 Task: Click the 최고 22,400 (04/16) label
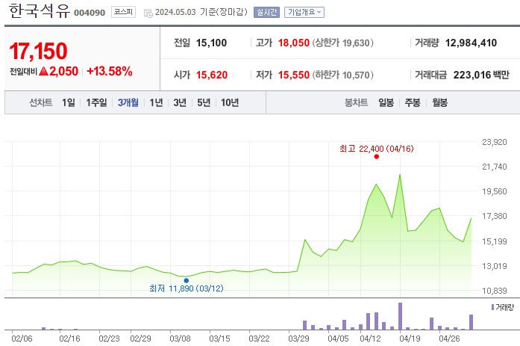[377, 149]
